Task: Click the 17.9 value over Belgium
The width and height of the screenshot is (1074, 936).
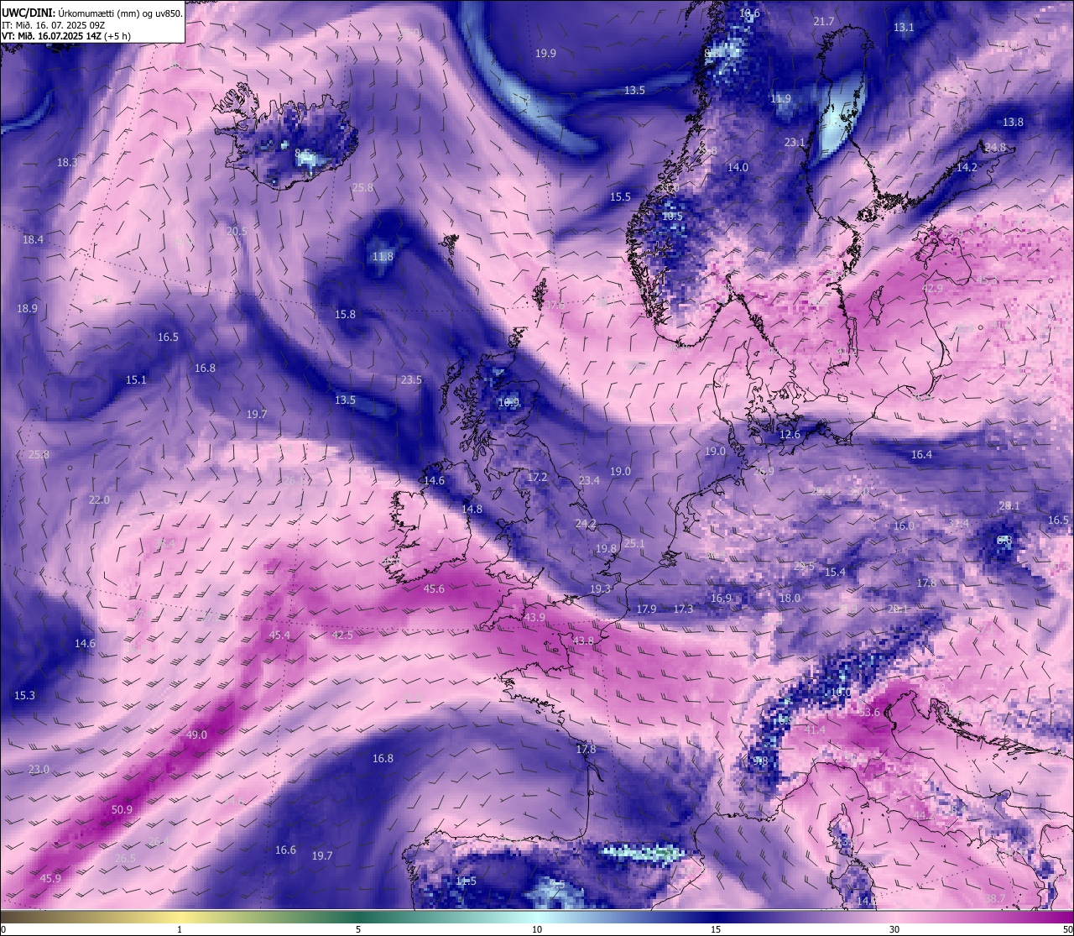Action: tap(646, 609)
